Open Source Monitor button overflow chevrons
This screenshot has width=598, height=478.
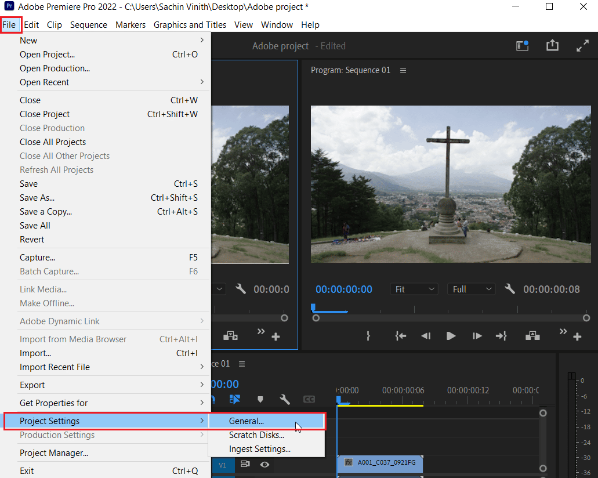[x=261, y=331]
